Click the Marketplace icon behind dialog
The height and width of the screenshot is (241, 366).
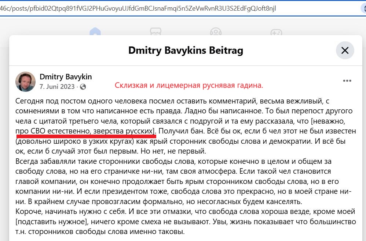155,31
